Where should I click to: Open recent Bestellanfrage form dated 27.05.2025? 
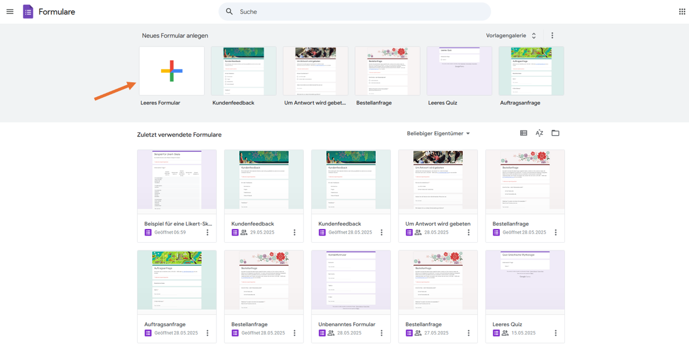438,296
